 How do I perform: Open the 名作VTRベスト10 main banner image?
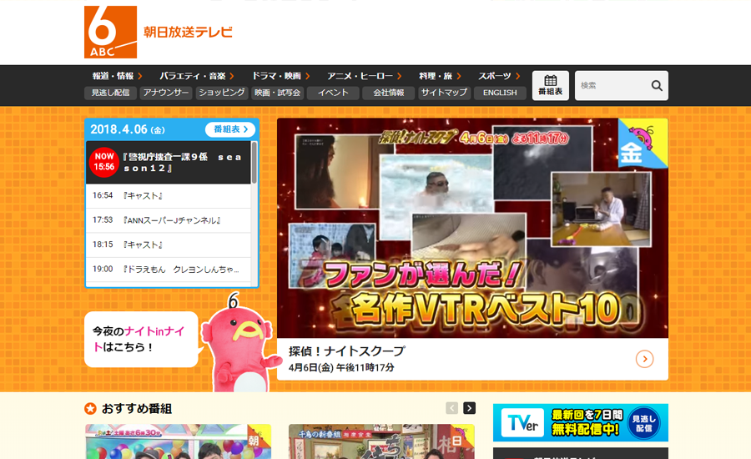[472, 228]
